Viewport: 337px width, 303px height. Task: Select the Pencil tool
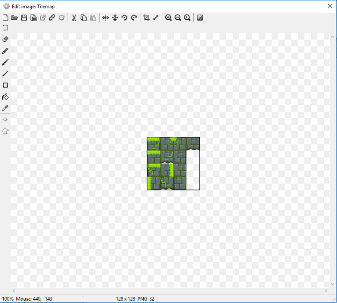coord(5,51)
